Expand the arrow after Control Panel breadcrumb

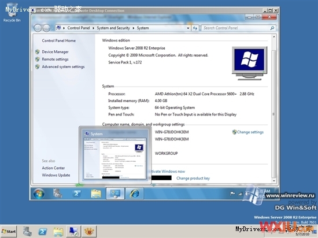[x=93, y=28]
